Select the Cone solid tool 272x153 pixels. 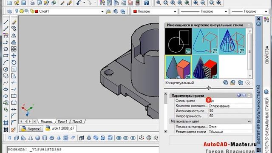tap(31, 138)
